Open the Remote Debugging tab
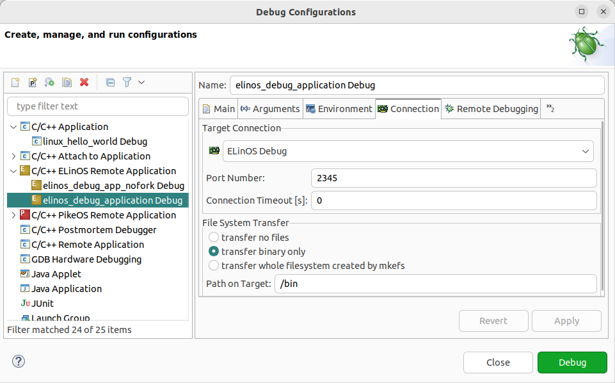This screenshot has width=615, height=383. [491, 109]
